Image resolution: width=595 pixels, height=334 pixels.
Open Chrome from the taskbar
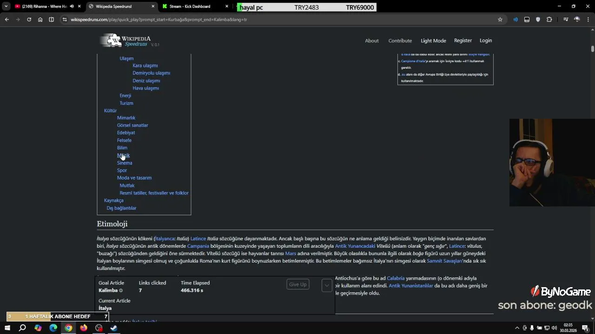(68, 328)
